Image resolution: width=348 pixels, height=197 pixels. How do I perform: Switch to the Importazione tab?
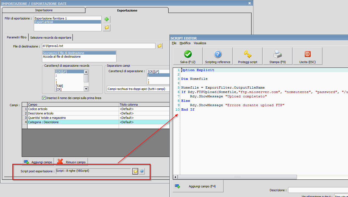point(44,10)
